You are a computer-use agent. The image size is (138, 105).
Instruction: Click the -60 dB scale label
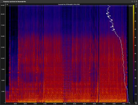coord(135,54)
